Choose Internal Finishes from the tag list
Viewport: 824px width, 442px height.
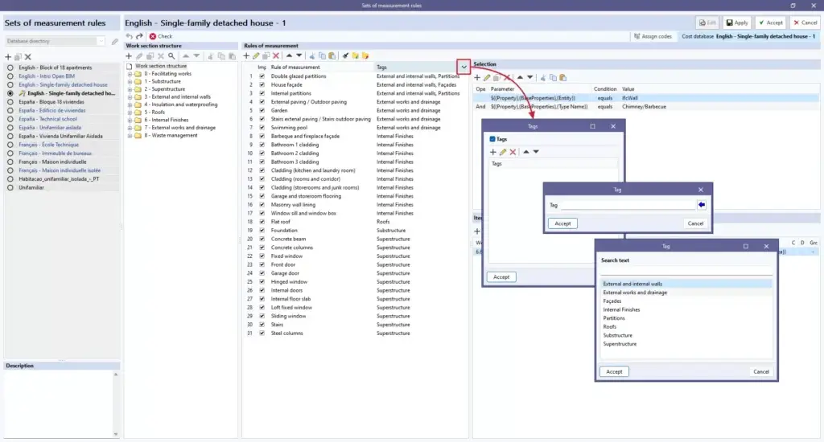(x=621, y=309)
